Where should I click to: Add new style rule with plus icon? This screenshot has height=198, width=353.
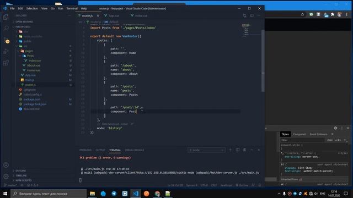tap(345, 140)
